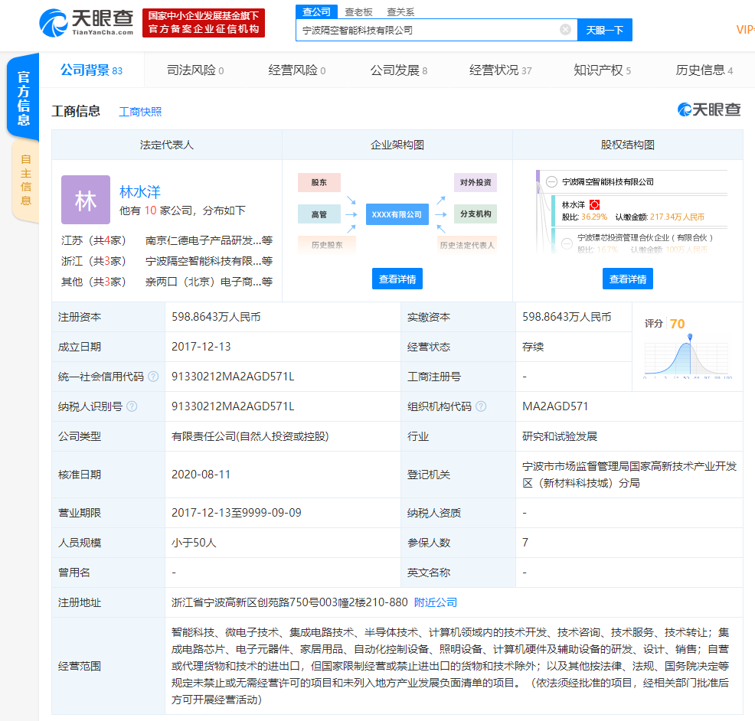
Task: Click the shareholder name 林水洋 in equity chart
Action: tap(574, 204)
